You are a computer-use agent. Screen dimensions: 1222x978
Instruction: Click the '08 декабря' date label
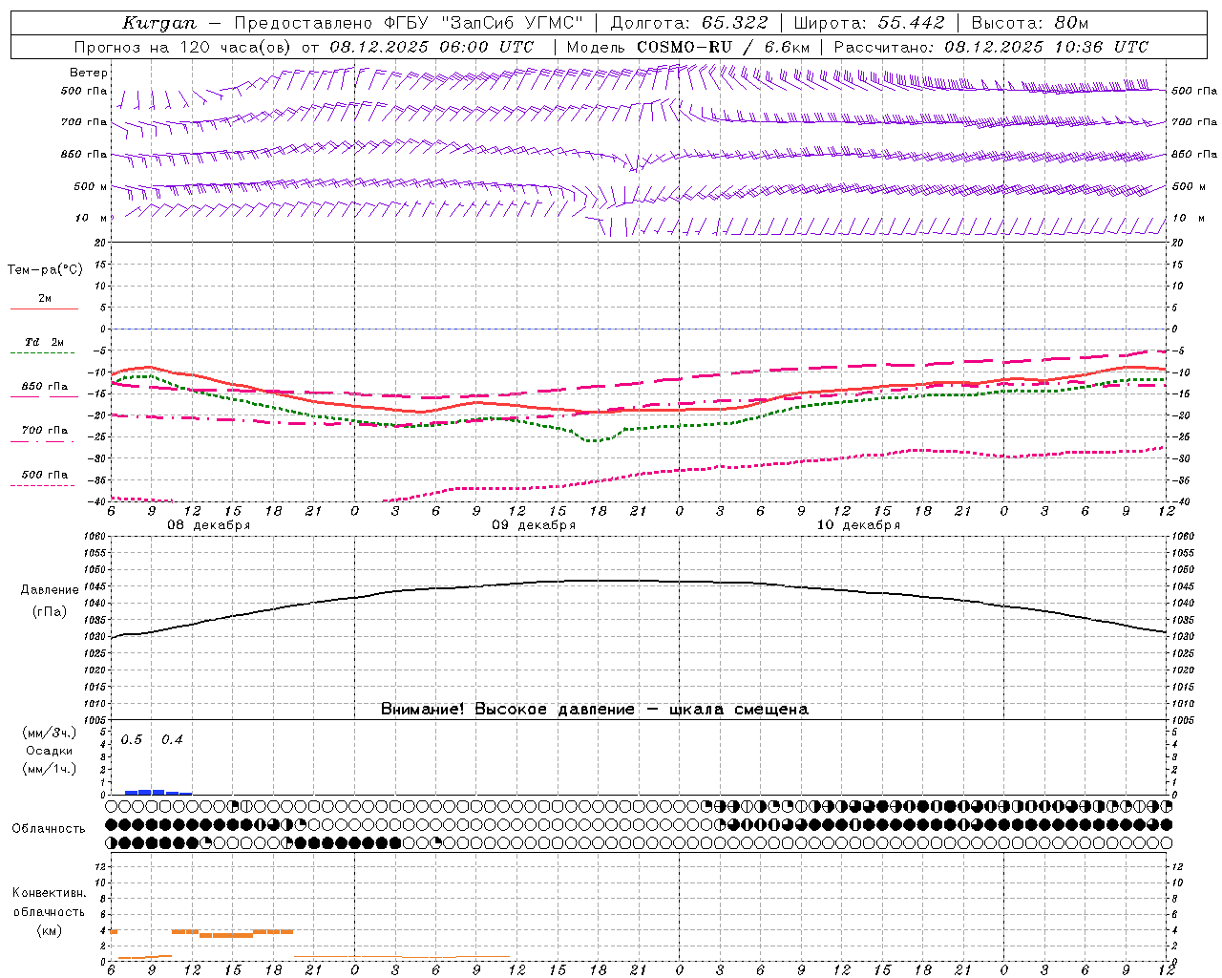209,525
